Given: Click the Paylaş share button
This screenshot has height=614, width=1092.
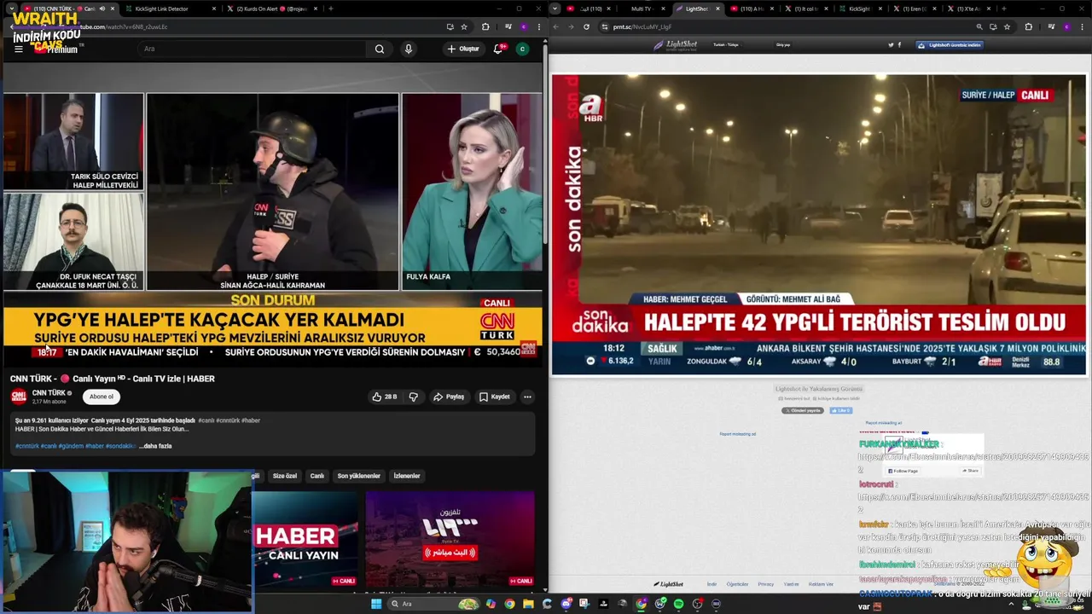Looking at the screenshot, I should tap(449, 397).
